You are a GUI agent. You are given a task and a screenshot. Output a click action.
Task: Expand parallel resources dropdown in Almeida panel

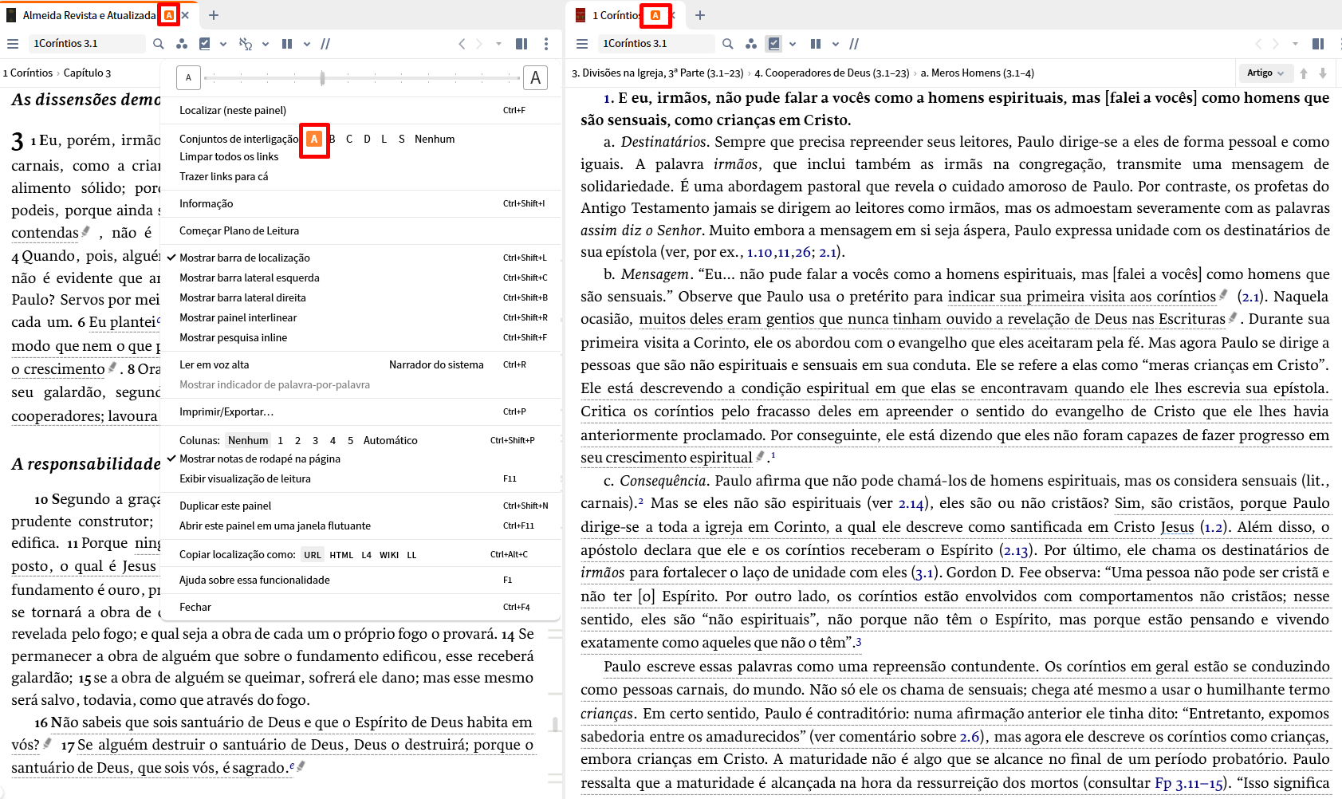pyautogui.click(x=307, y=44)
